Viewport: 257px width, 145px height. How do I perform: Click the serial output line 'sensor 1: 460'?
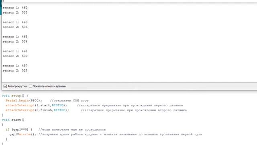(x=15, y=22)
